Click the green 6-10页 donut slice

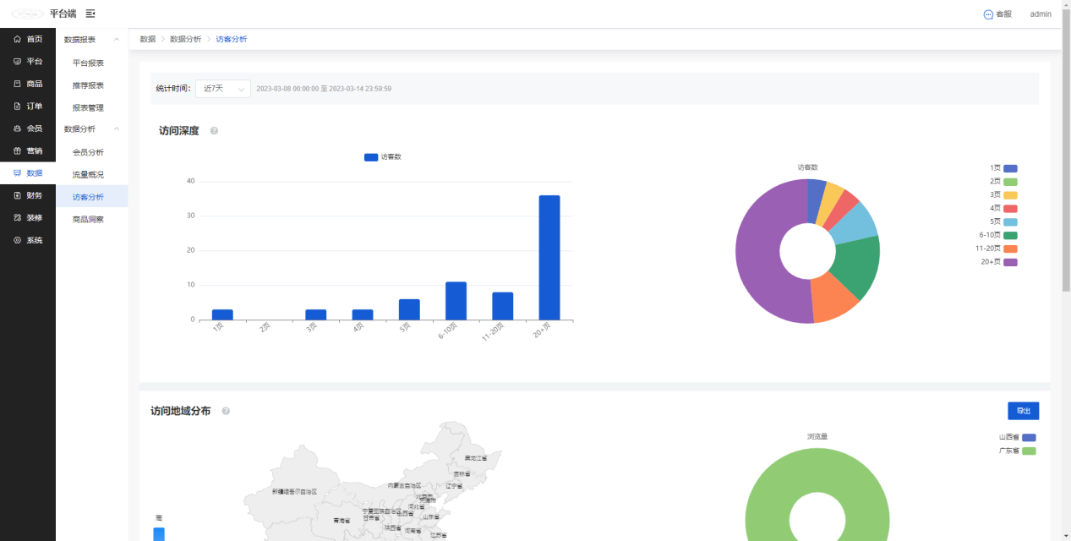click(x=858, y=264)
